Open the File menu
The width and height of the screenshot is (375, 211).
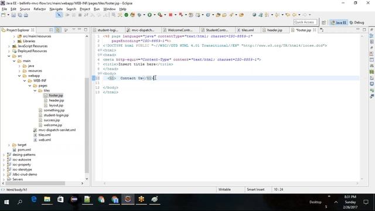tap(4, 9)
